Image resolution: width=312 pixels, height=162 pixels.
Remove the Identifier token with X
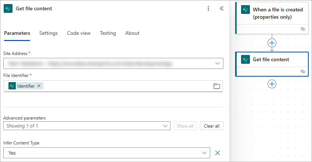pyautogui.click(x=39, y=86)
